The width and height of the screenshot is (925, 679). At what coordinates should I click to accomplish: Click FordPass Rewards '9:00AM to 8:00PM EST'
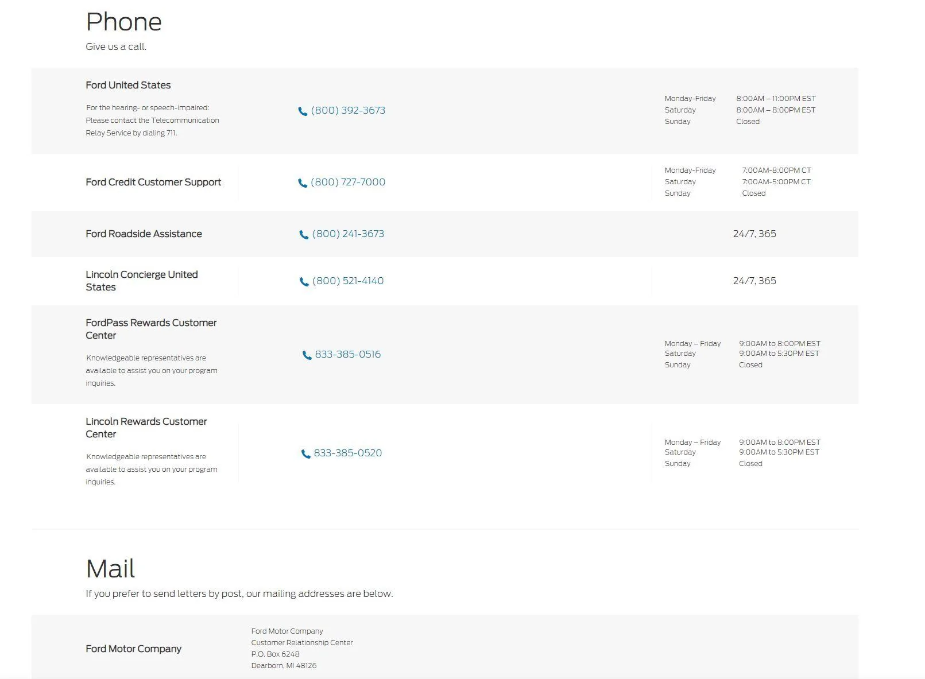point(780,344)
